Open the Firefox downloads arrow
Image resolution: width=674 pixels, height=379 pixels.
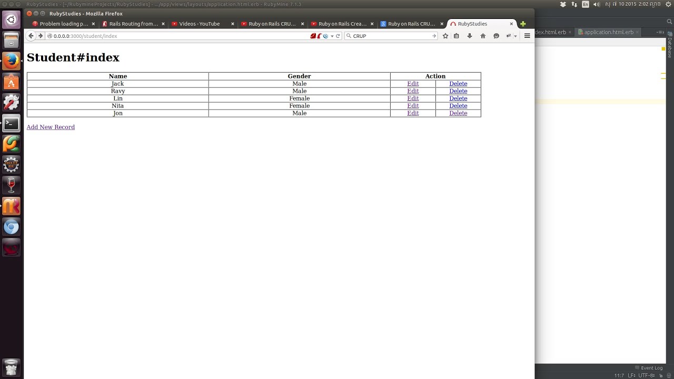pos(470,36)
